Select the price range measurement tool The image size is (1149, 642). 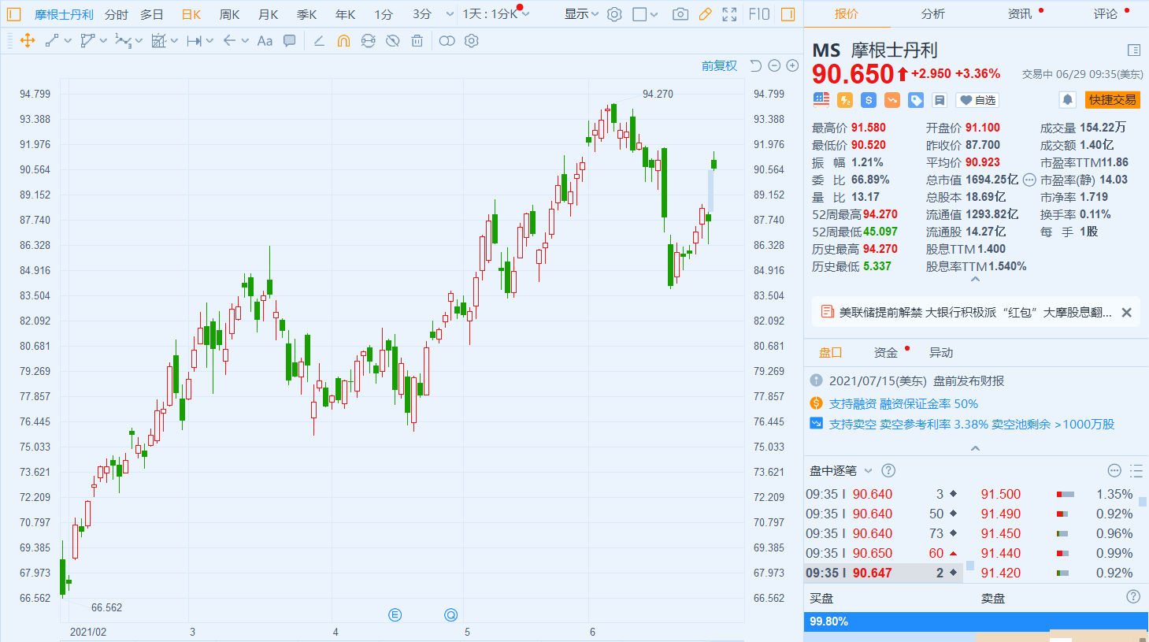(194, 41)
